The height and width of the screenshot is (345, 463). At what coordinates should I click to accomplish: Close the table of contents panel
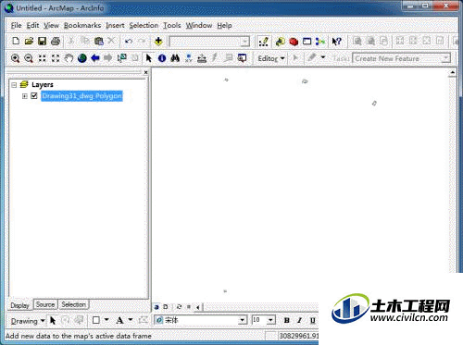pyautogui.click(x=145, y=72)
